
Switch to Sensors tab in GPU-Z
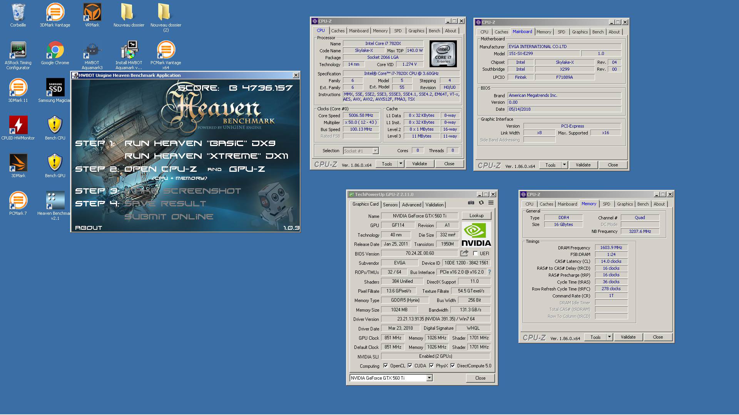(x=390, y=205)
